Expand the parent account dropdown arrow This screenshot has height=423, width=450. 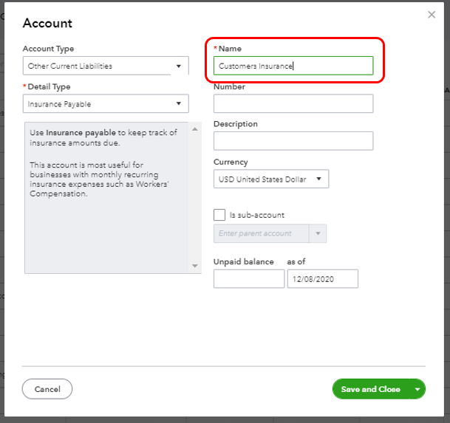(319, 234)
